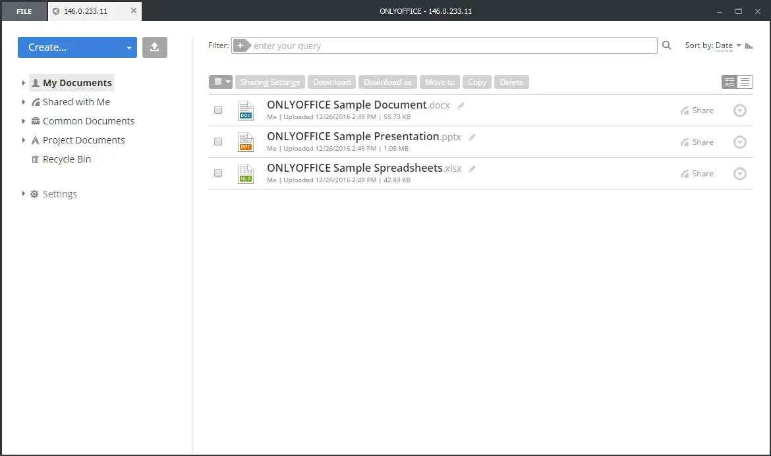Open Shared with Me folder
This screenshot has height=456, width=771.
76,102
